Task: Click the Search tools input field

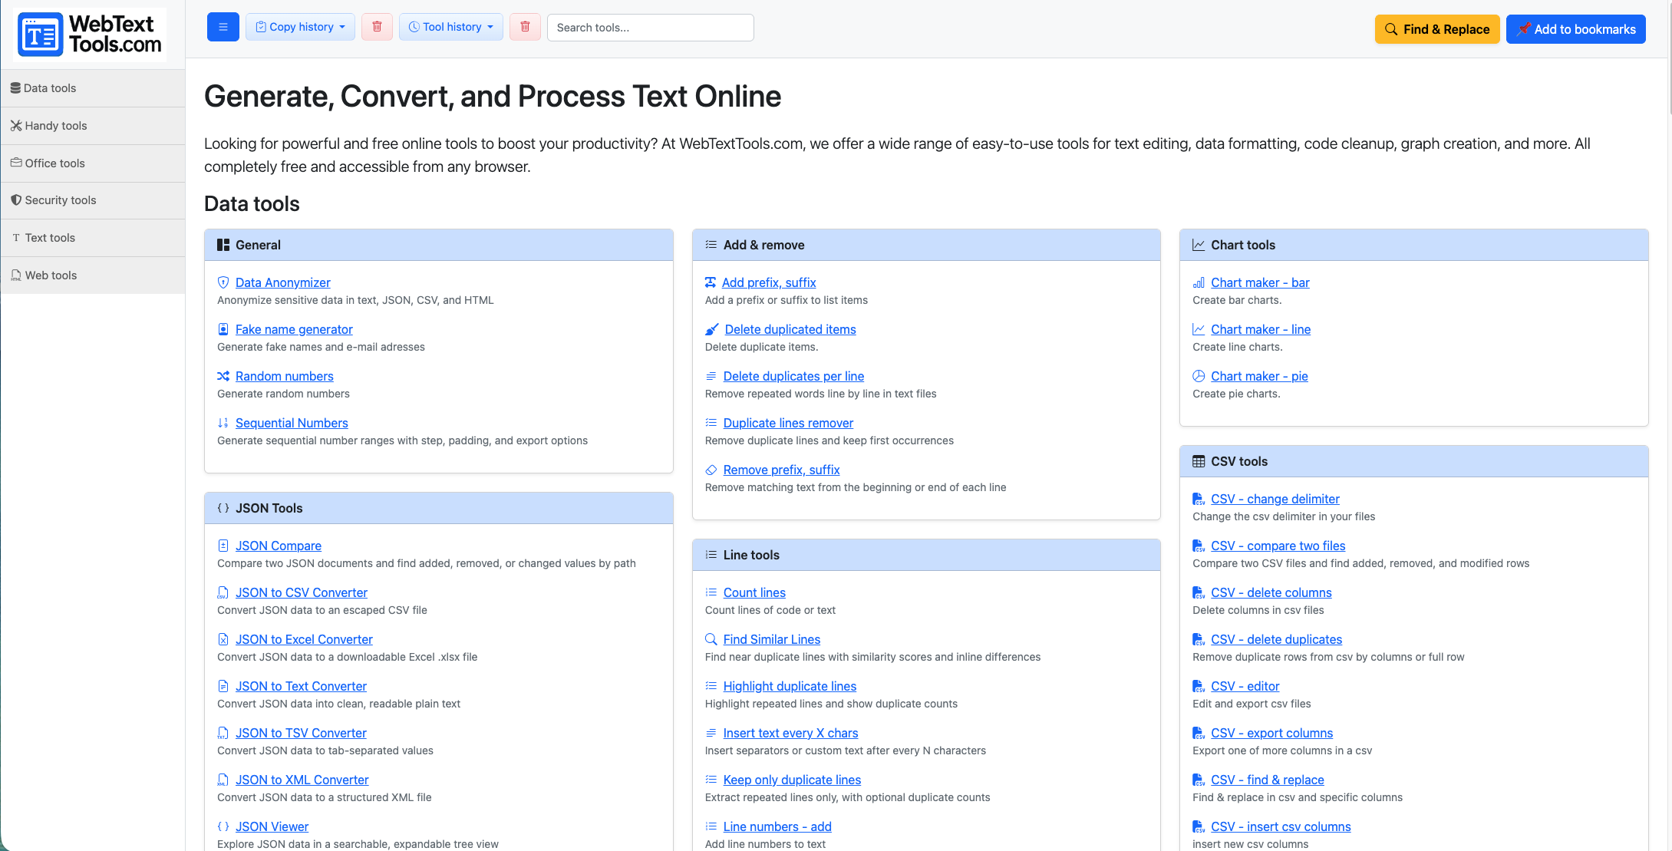Action: click(651, 28)
